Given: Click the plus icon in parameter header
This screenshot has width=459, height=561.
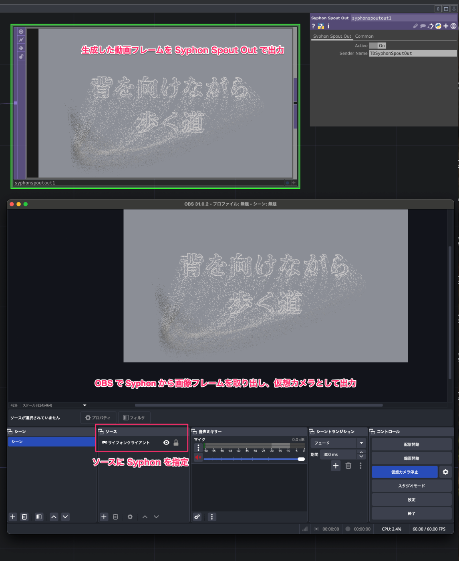Looking at the screenshot, I should pos(446,26).
